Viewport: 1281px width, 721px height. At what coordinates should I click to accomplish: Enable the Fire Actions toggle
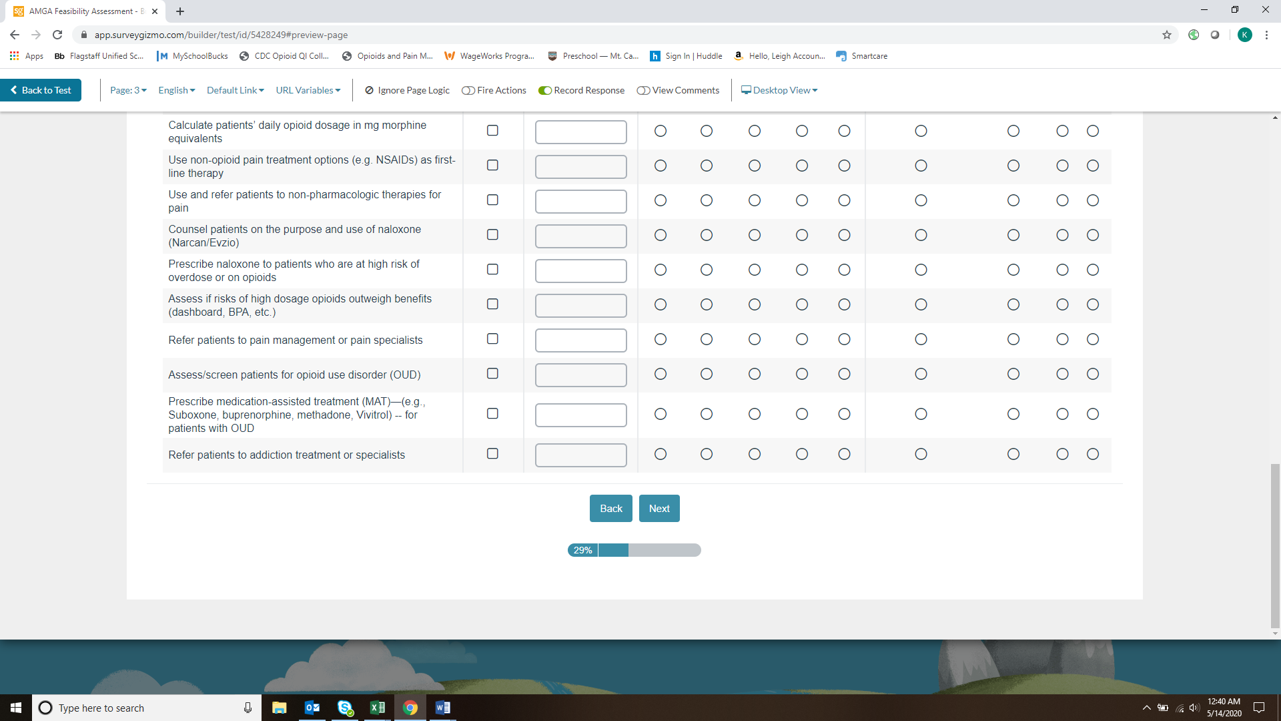pyautogui.click(x=468, y=90)
